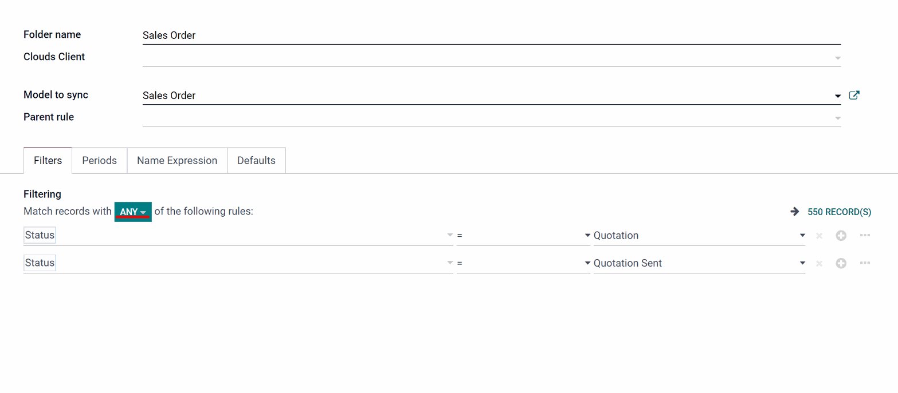Add a rule after the Quotation Sent row
Viewport: 898px width, 393px height.
point(841,263)
